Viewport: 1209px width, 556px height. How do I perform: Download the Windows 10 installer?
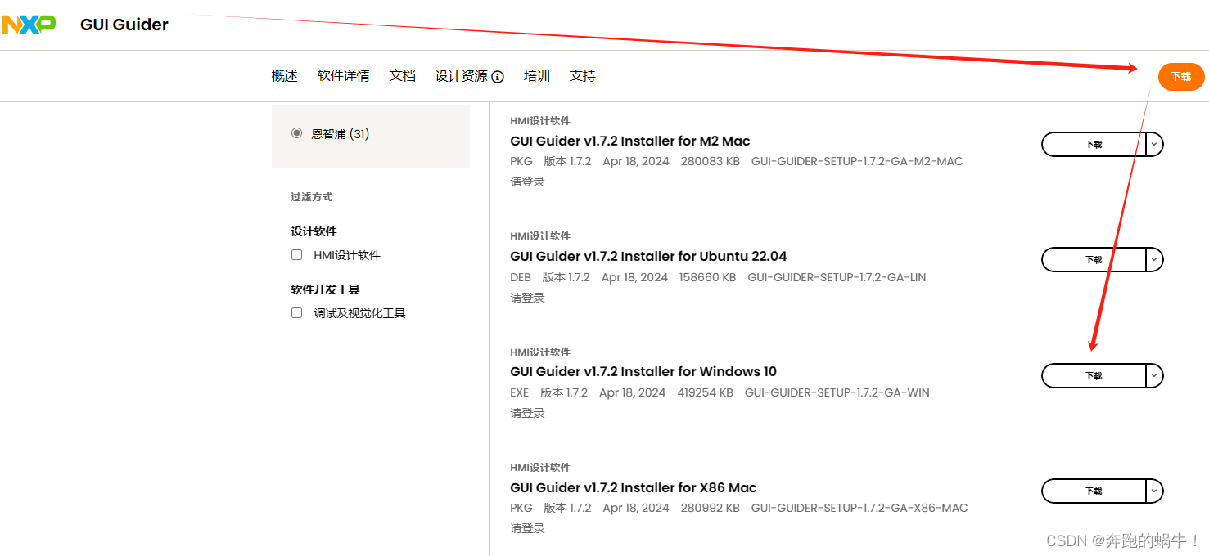[x=1094, y=375]
